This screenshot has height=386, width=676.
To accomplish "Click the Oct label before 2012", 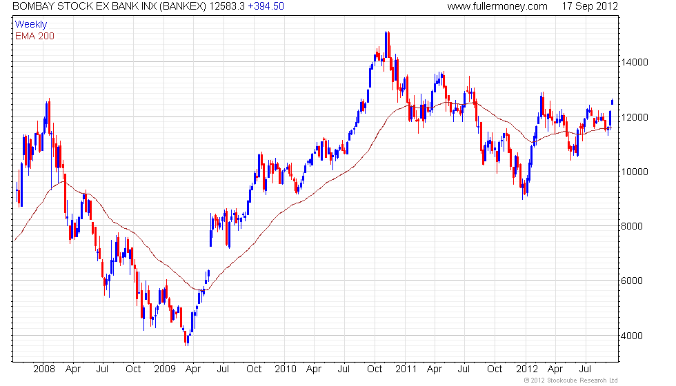I will pyautogui.click(x=495, y=369).
